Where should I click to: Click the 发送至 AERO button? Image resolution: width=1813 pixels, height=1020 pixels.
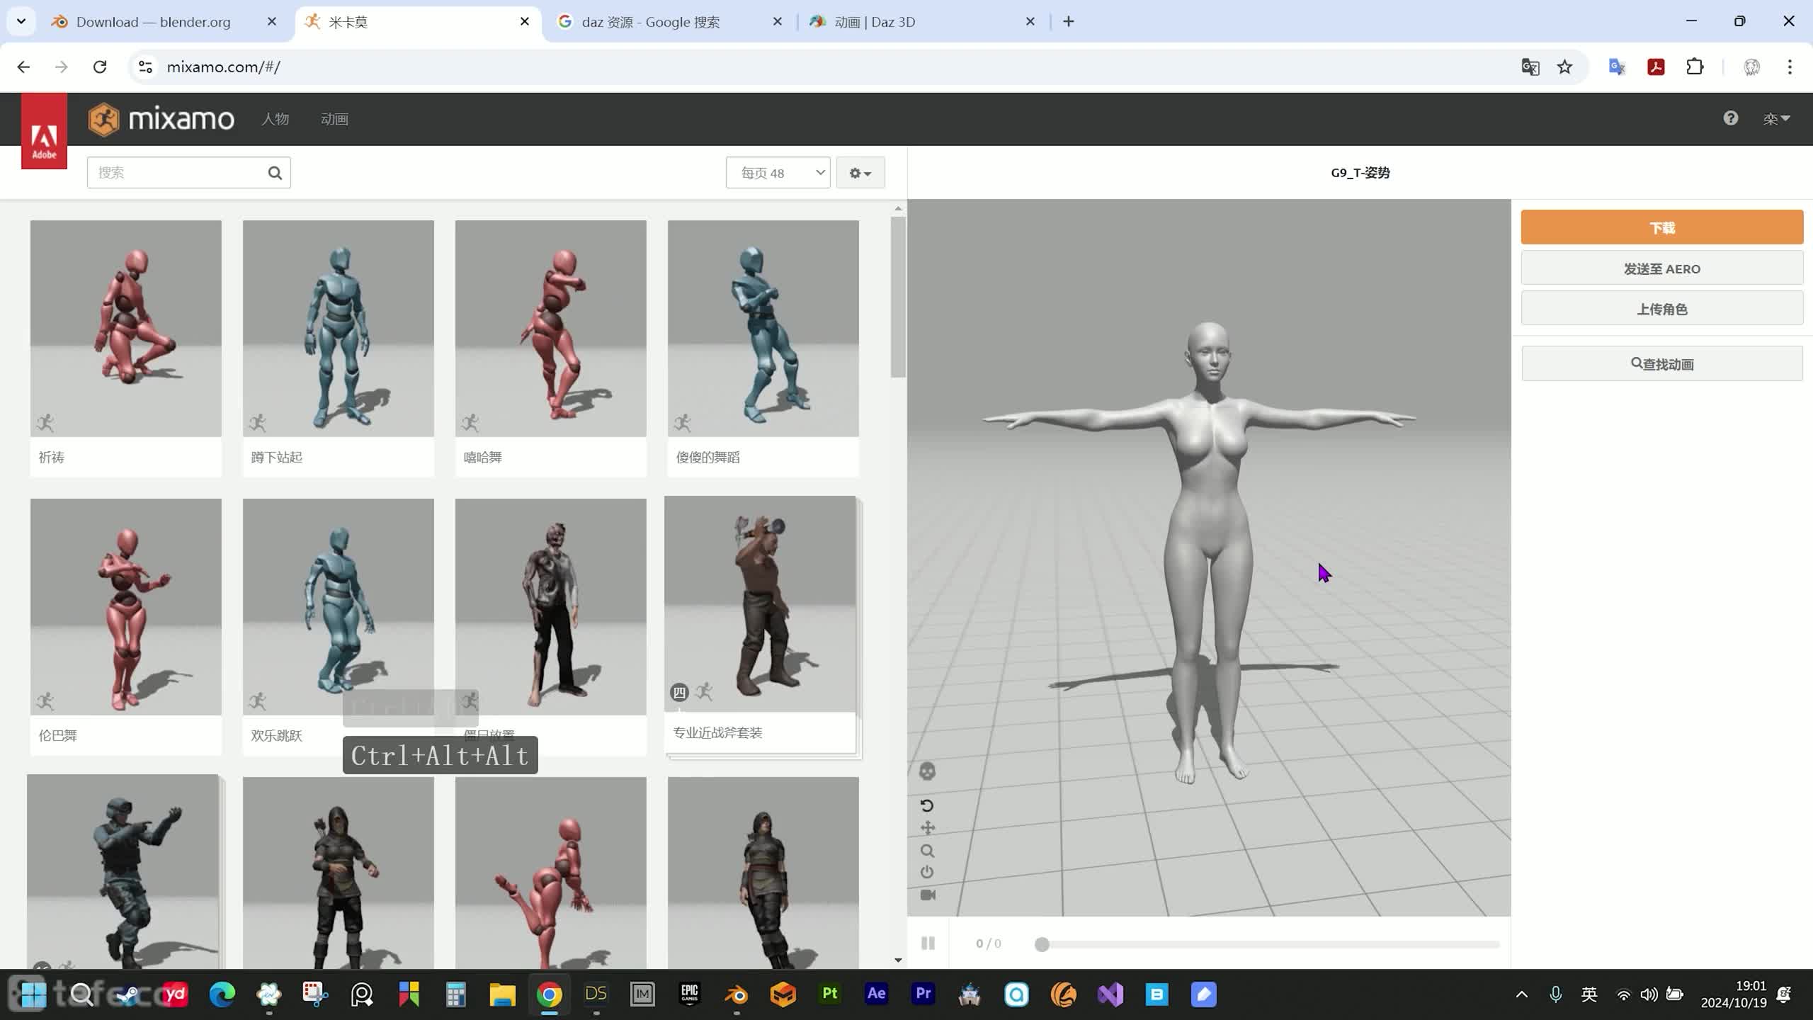(1662, 268)
